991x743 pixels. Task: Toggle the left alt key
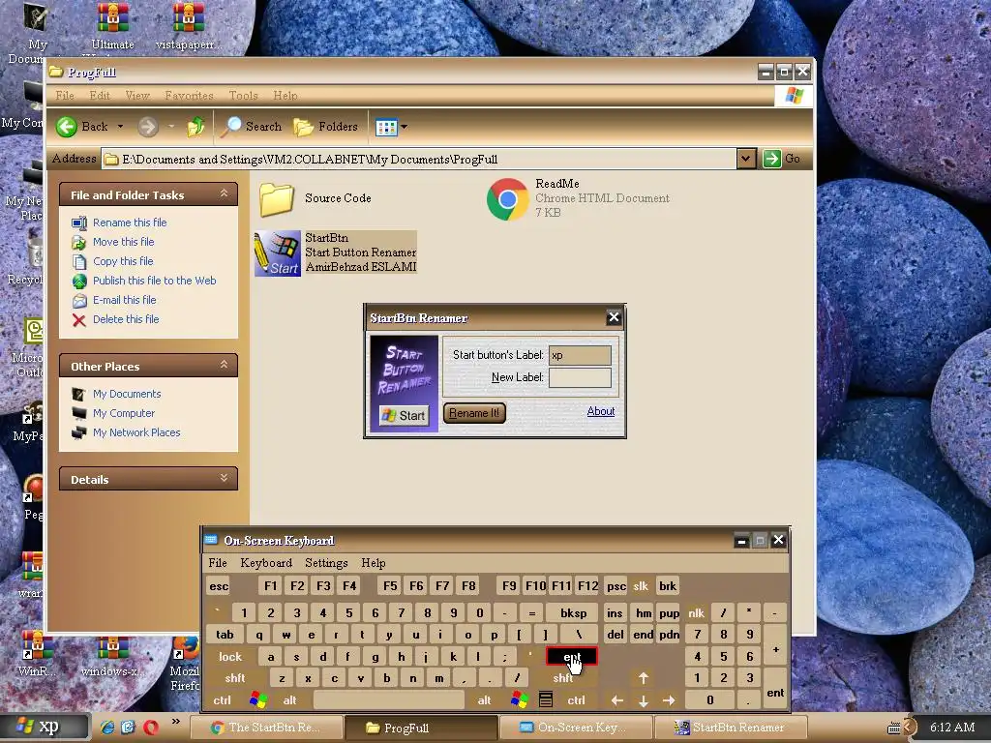coord(289,700)
